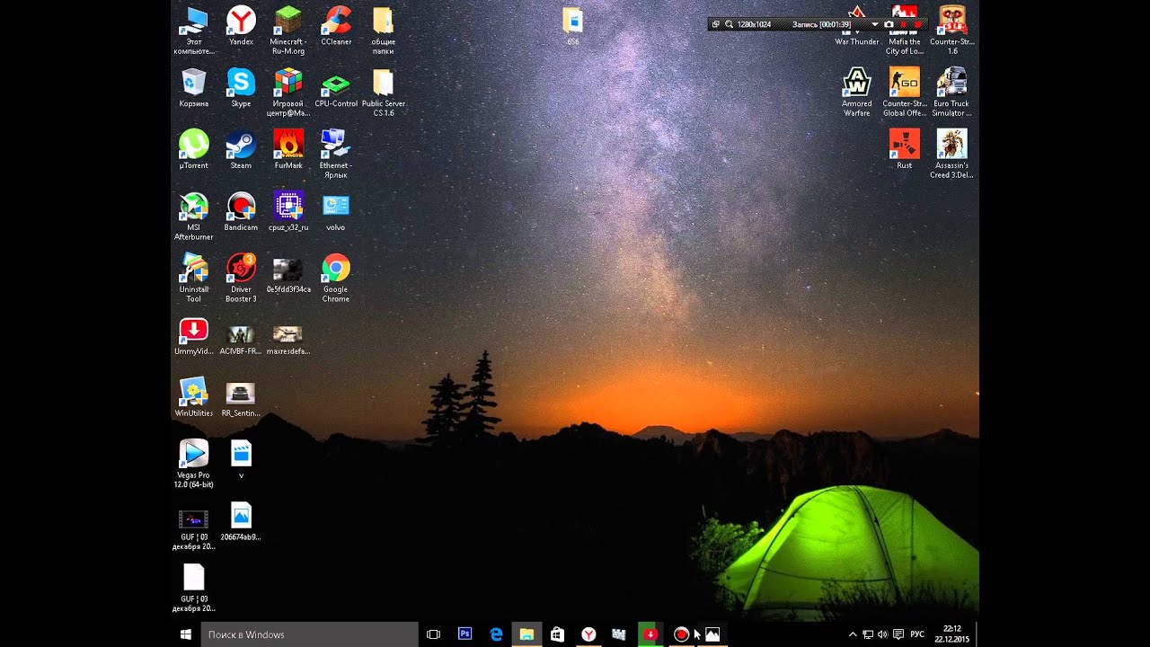
Task: Open File Explorer from the taskbar
Action: [x=526, y=634]
